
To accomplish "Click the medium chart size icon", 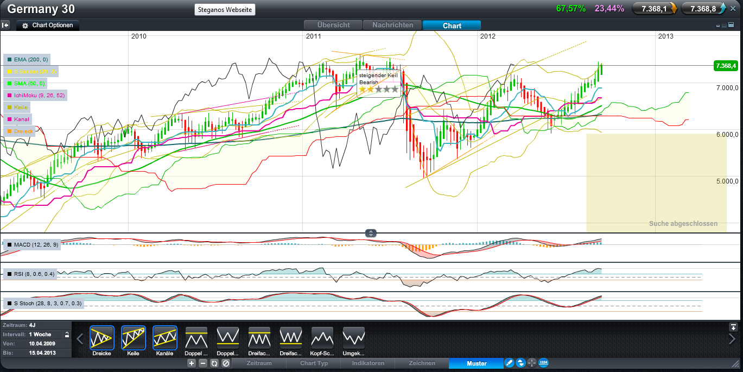I will (x=725, y=26).
